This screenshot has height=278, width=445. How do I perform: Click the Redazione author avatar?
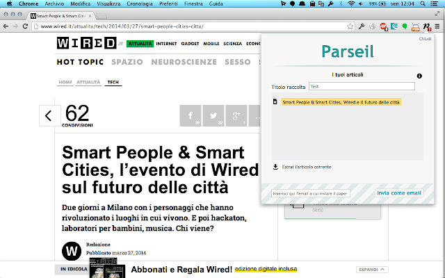tap(72, 251)
